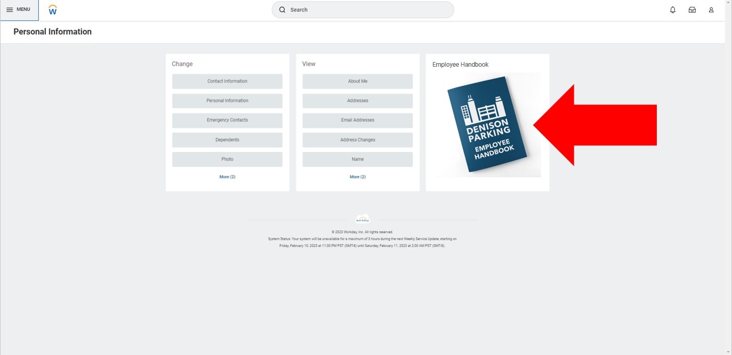Select the Dependents button
Viewport: 732px width, 355px height.
pyautogui.click(x=227, y=140)
